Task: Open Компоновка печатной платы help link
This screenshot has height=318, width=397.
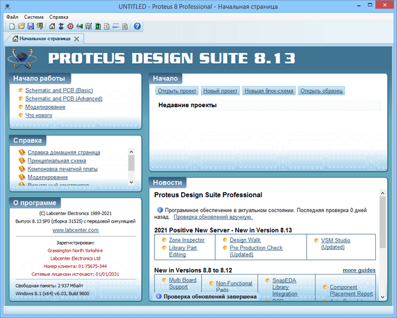Action: tap(63, 169)
